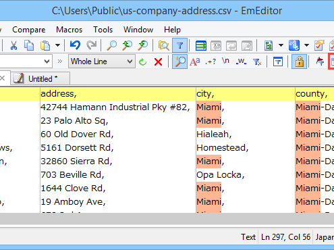Open the Window menu

138,30
